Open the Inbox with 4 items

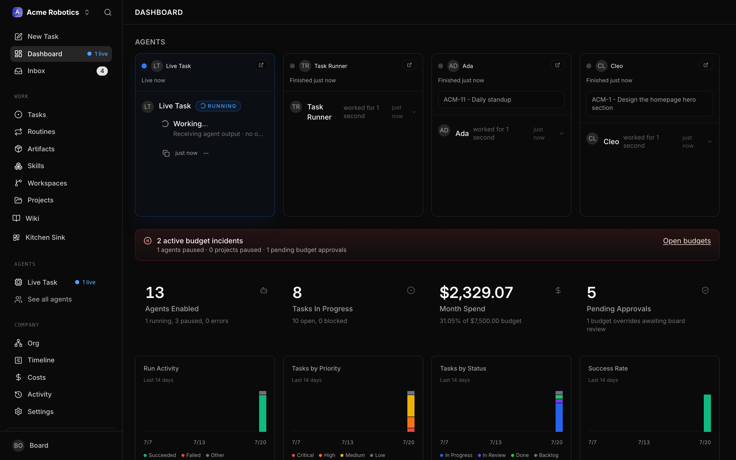[x=61, y=71]
